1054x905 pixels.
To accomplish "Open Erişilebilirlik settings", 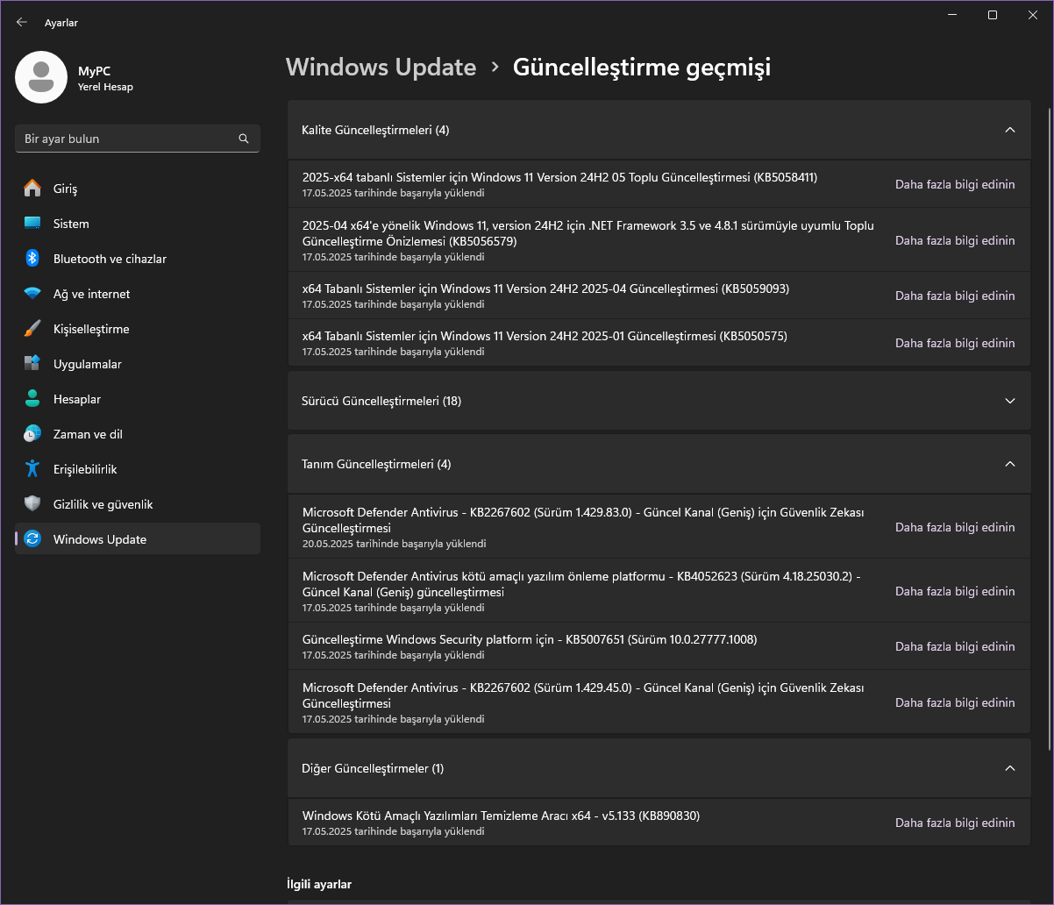I will point(138,469).
